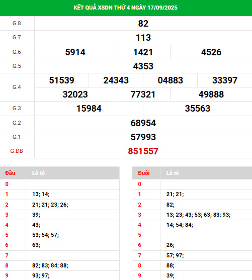Select the Đầu column header
Image resolution: width=252 pixels, height=280 pixels.
click(x=10, y=173)
